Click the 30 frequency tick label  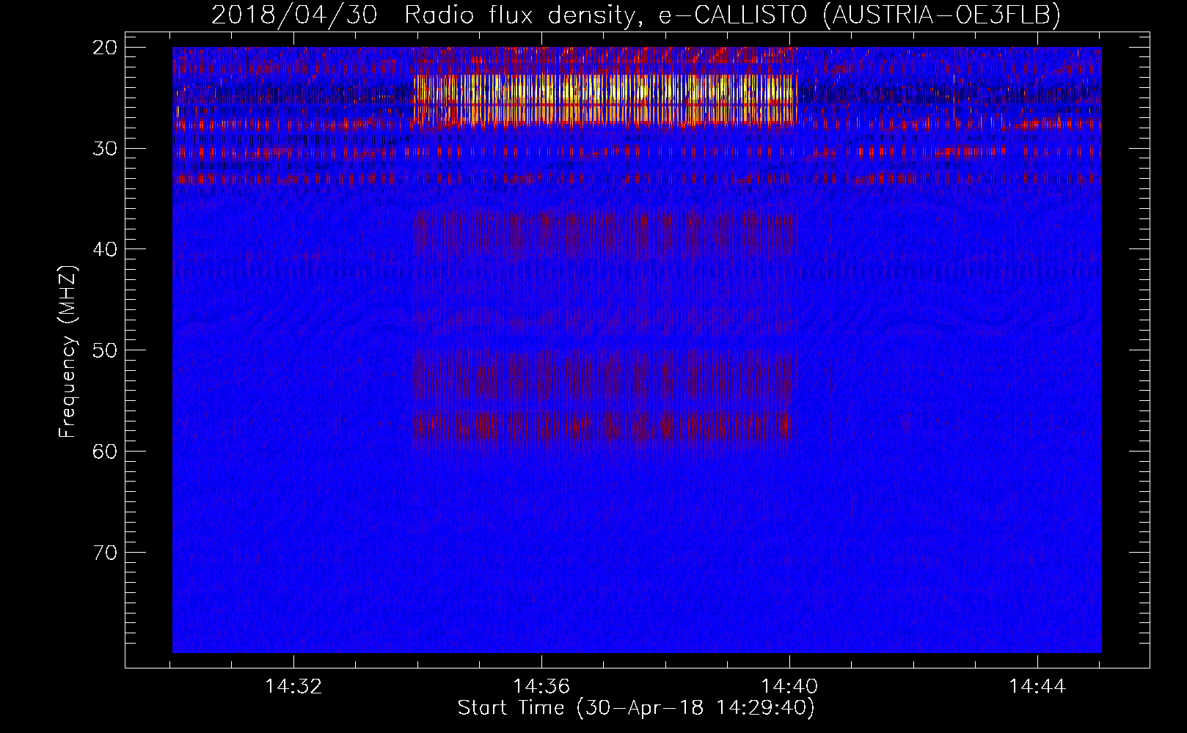(x=106, y=149)
